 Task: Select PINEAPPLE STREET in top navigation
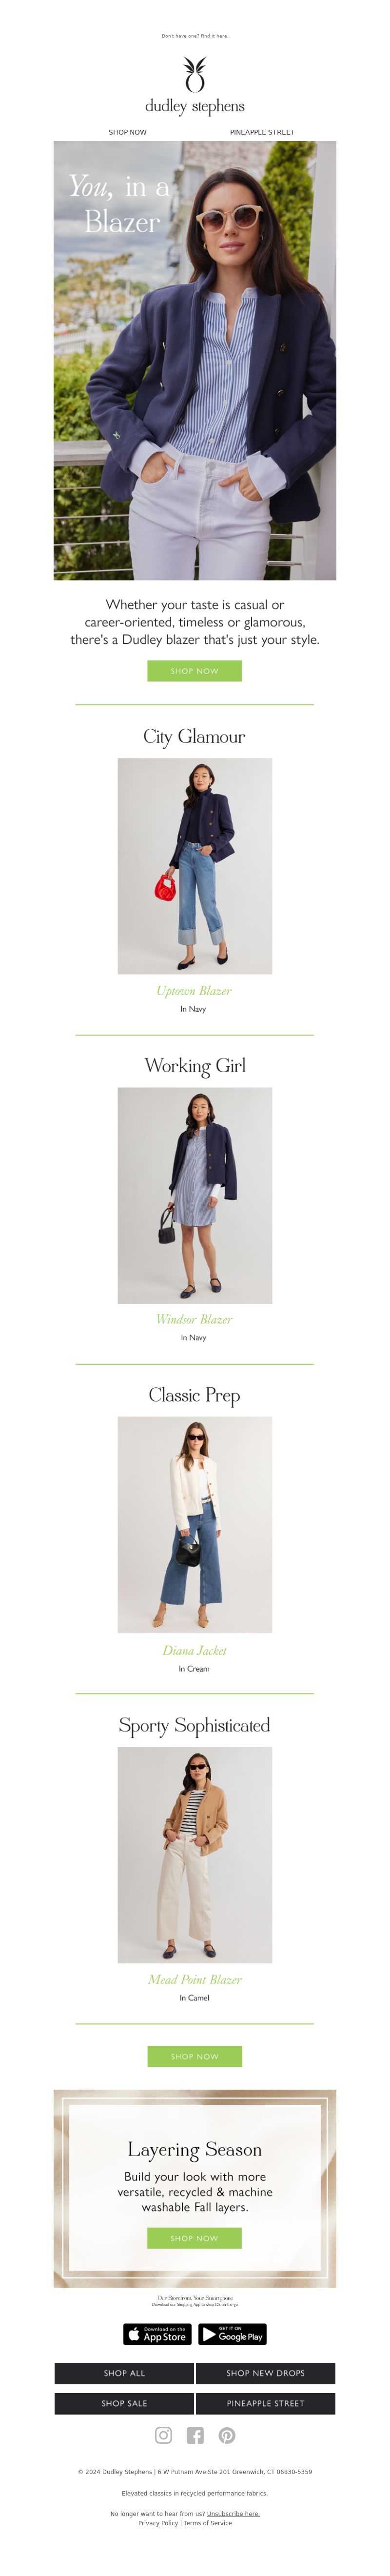click(262, 132)
